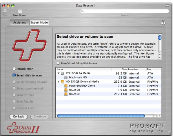This screenshot has height=136, width=173.
Task: Select the Select scan method radio button
Action: [x=14, y=88]
